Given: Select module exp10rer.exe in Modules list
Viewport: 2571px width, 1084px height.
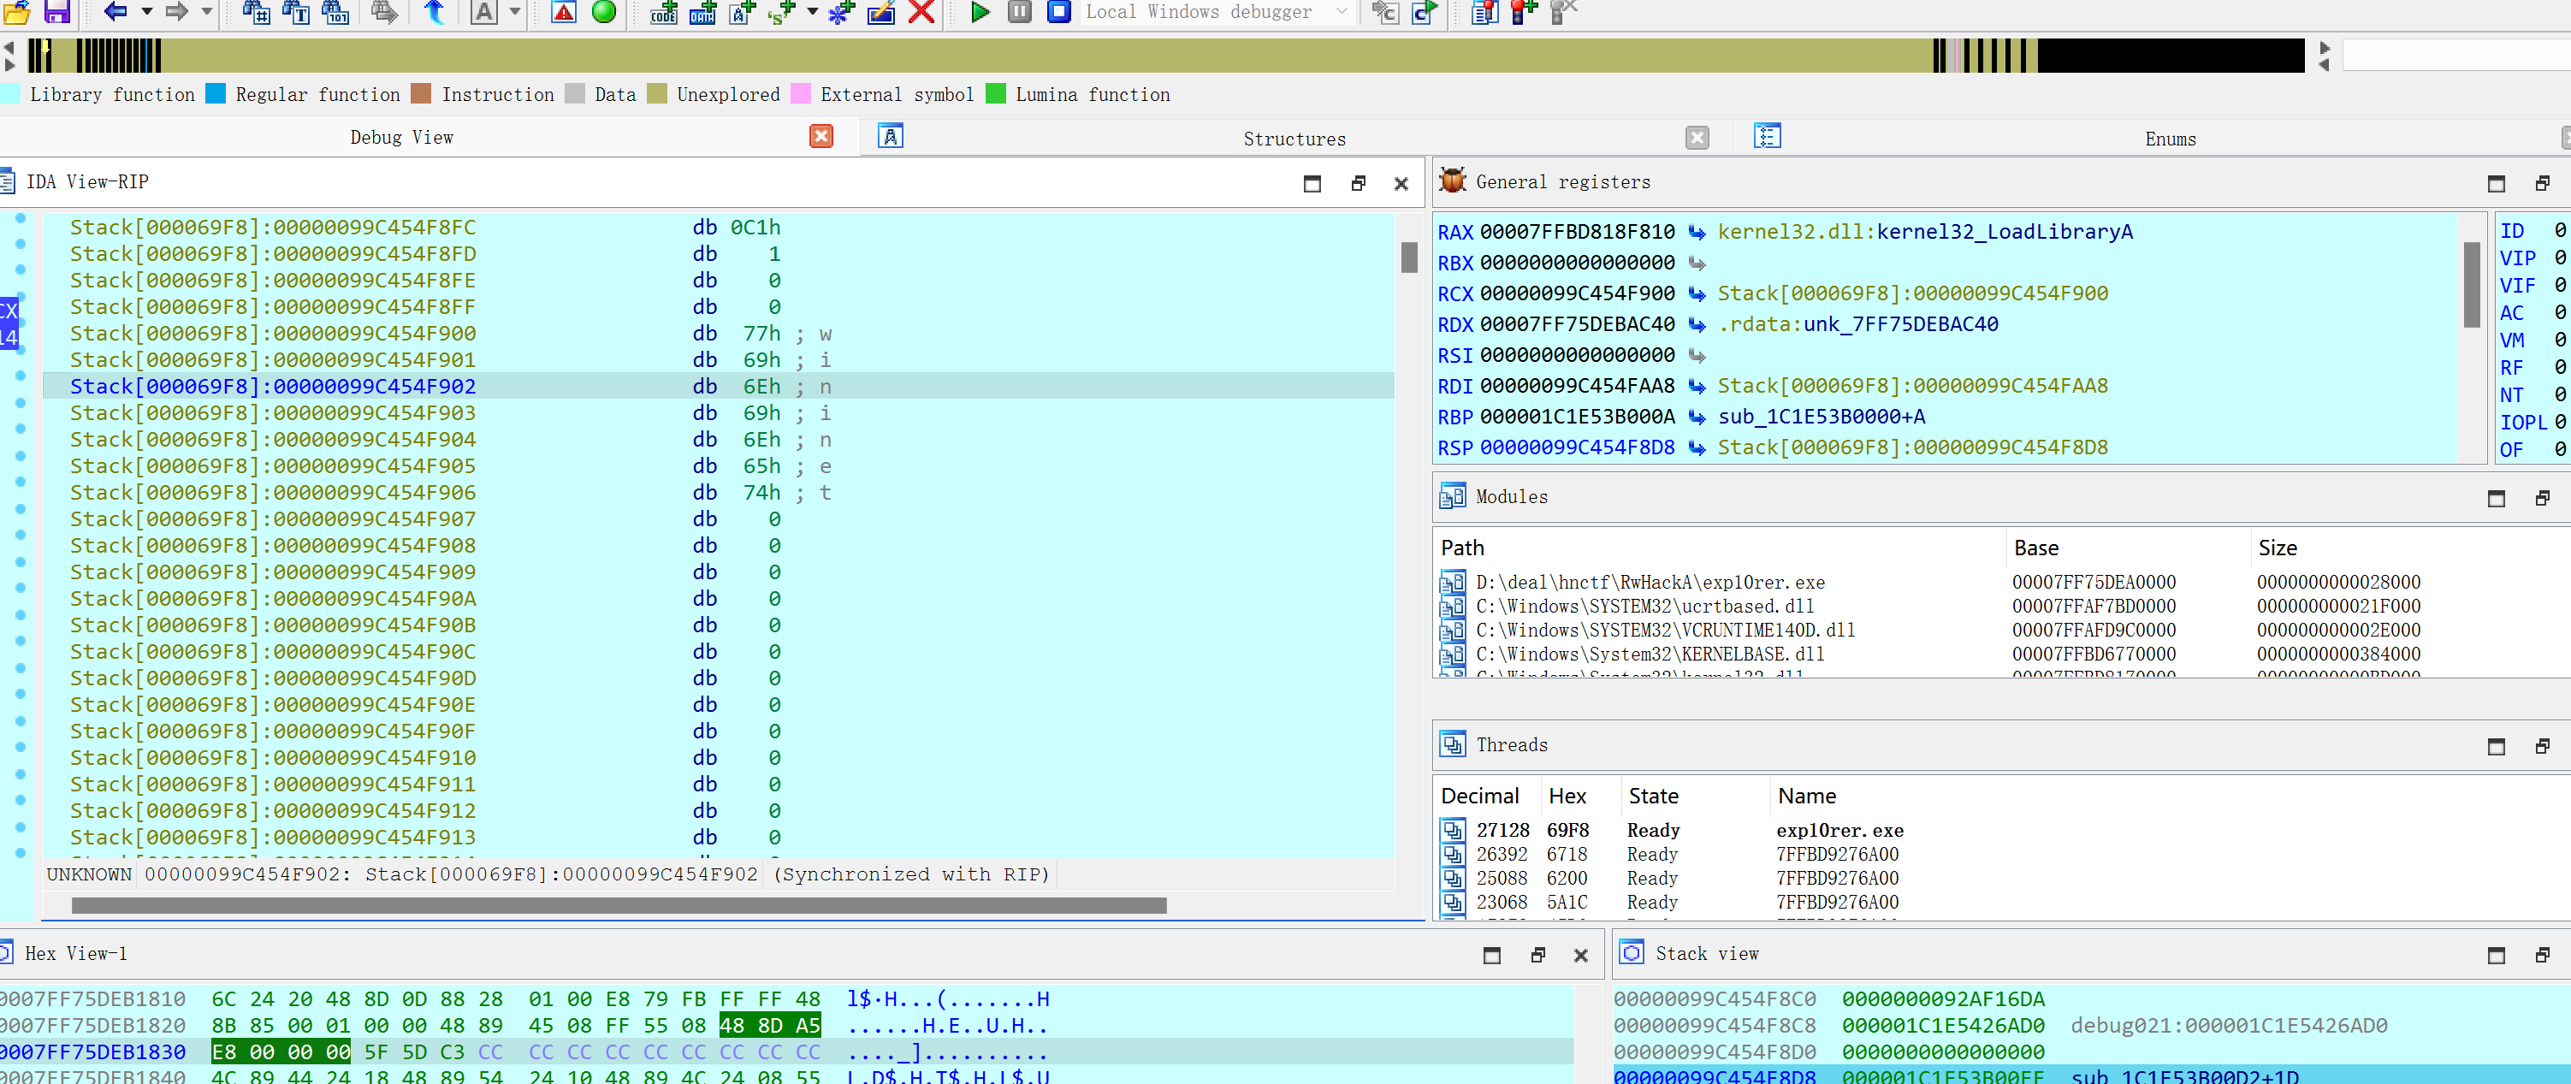Looking at the screenshot, I should (2001, 582).
